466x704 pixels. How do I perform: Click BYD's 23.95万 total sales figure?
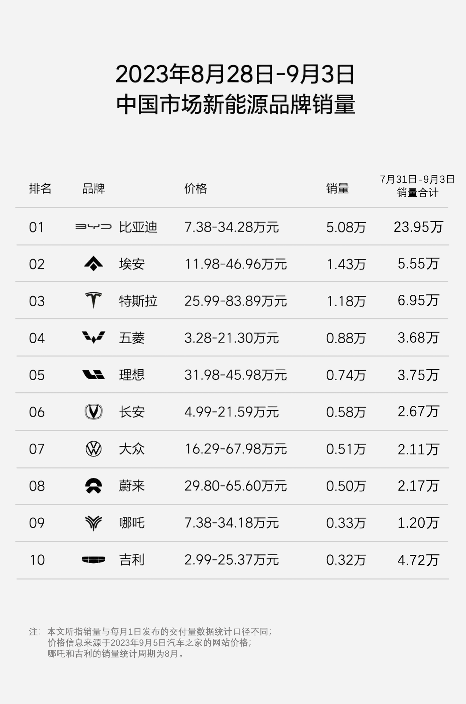pos(418,227)
